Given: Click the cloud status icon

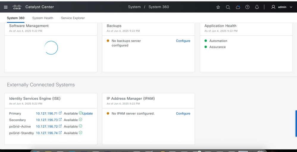Looking at the screenshot, I should pyautogui.click(x=238, y=7).
